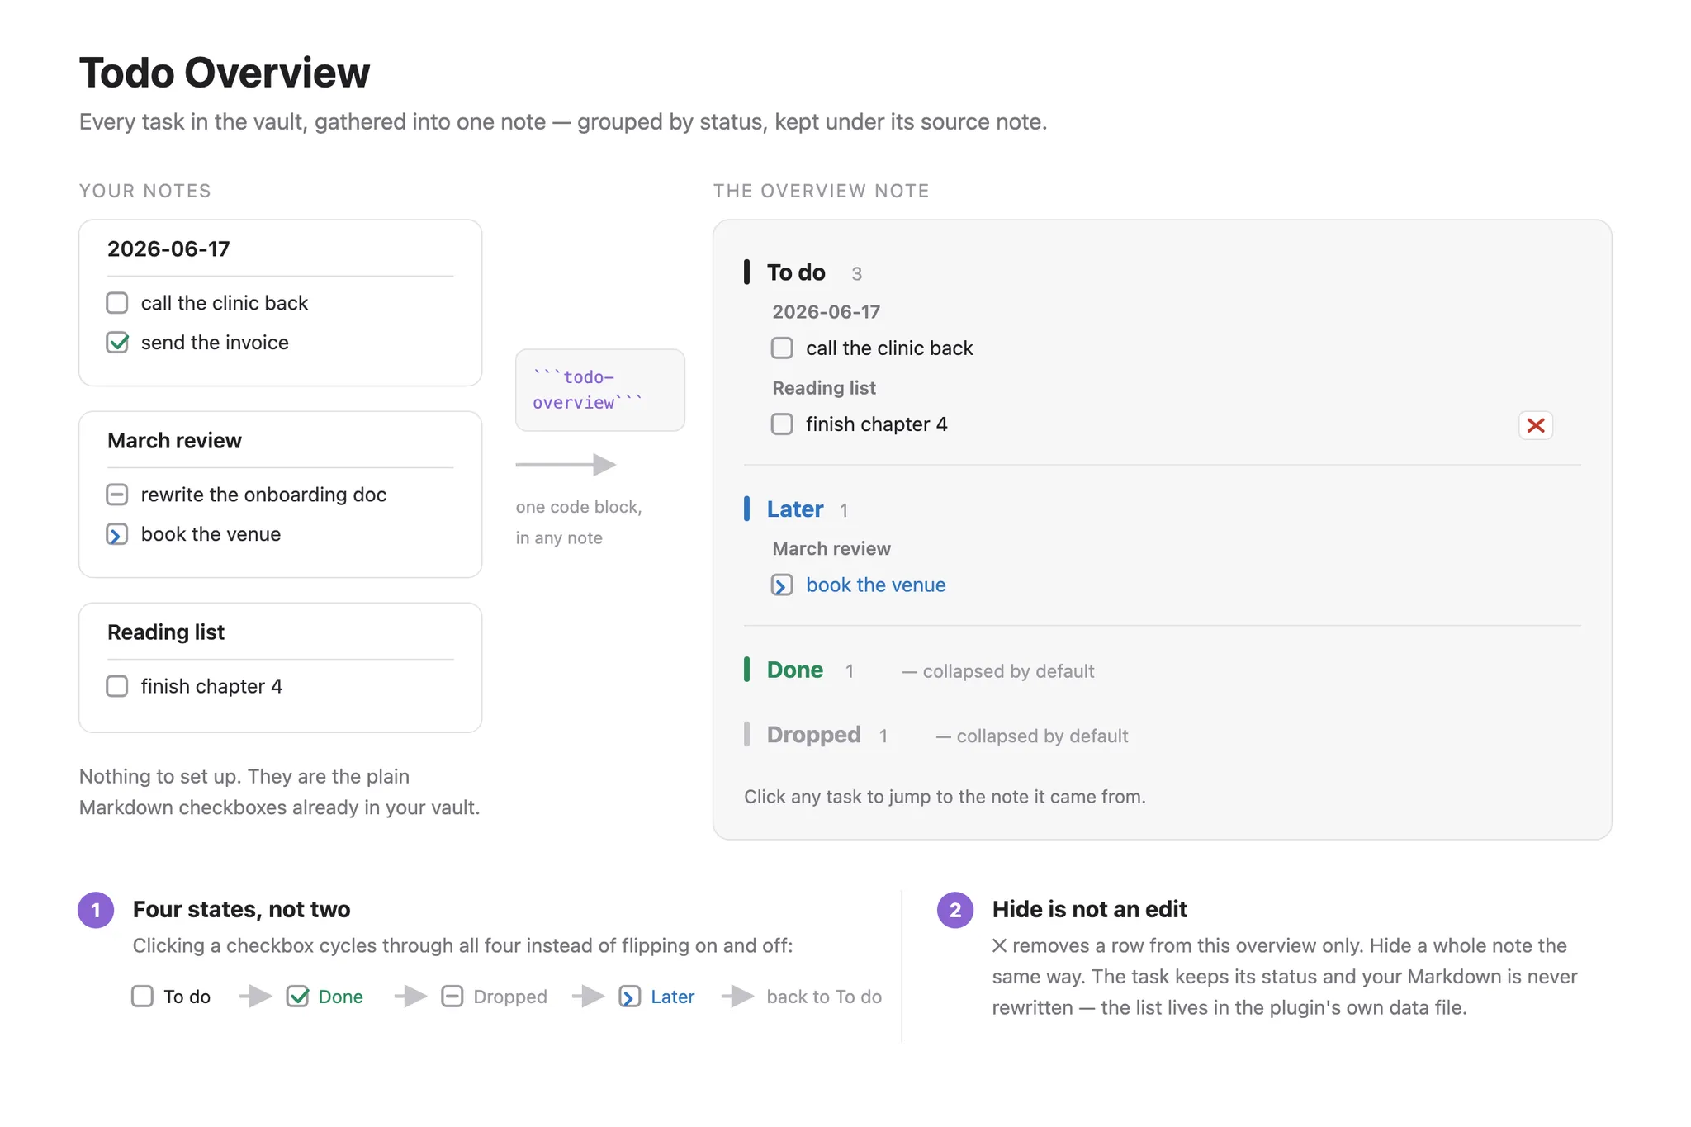Toggle later checkbox for 'book the venue' in March review card
Screen dimensions: 1691x1127
117,534
